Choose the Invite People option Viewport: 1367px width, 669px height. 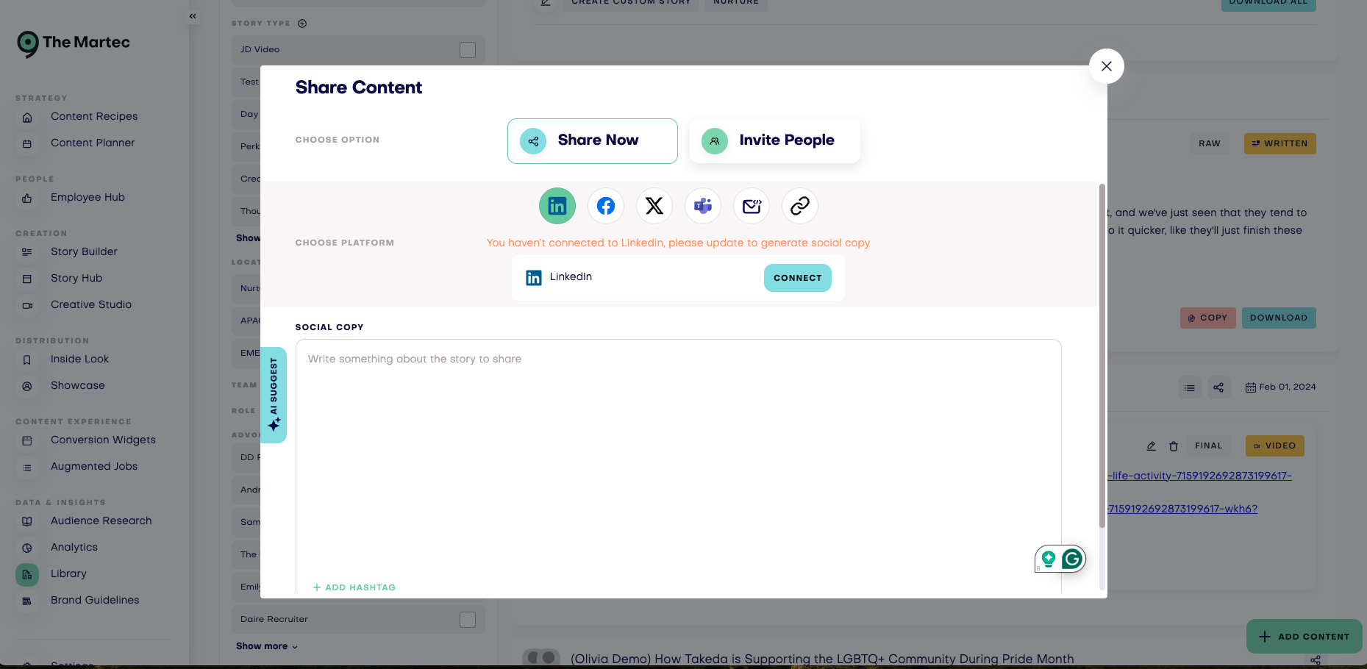tap(775, 141)
